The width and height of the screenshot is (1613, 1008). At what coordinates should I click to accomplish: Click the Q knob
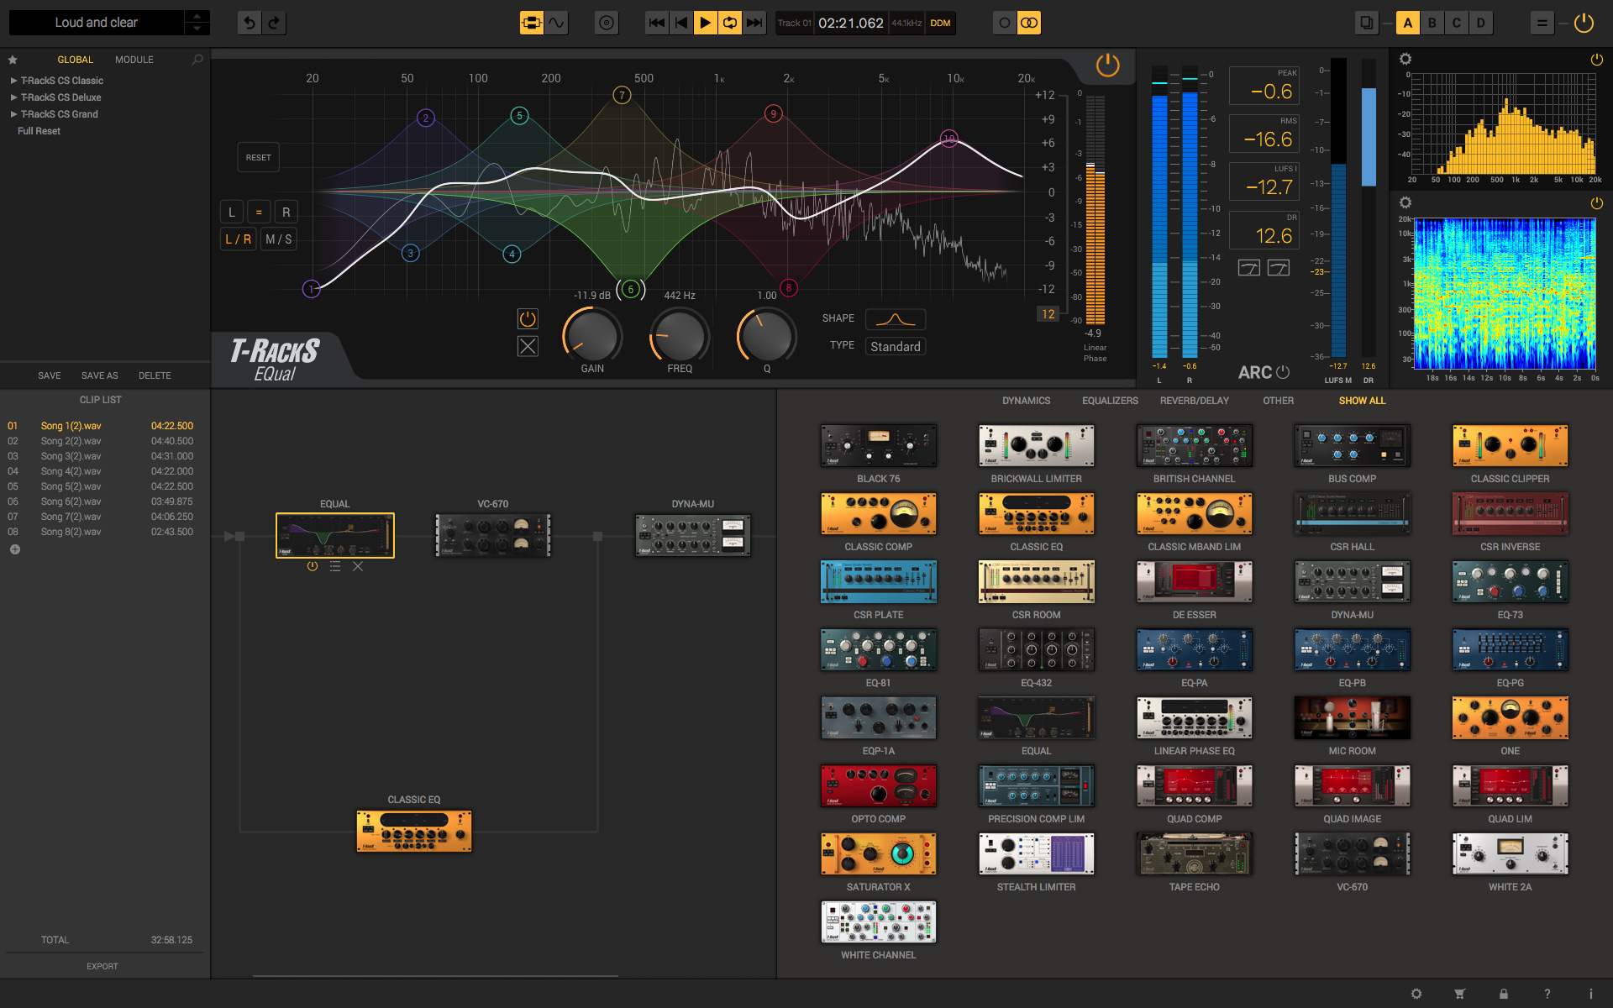click(x=767, y=336)
